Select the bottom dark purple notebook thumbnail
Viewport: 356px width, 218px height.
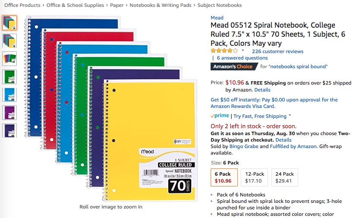pos(9,130)
